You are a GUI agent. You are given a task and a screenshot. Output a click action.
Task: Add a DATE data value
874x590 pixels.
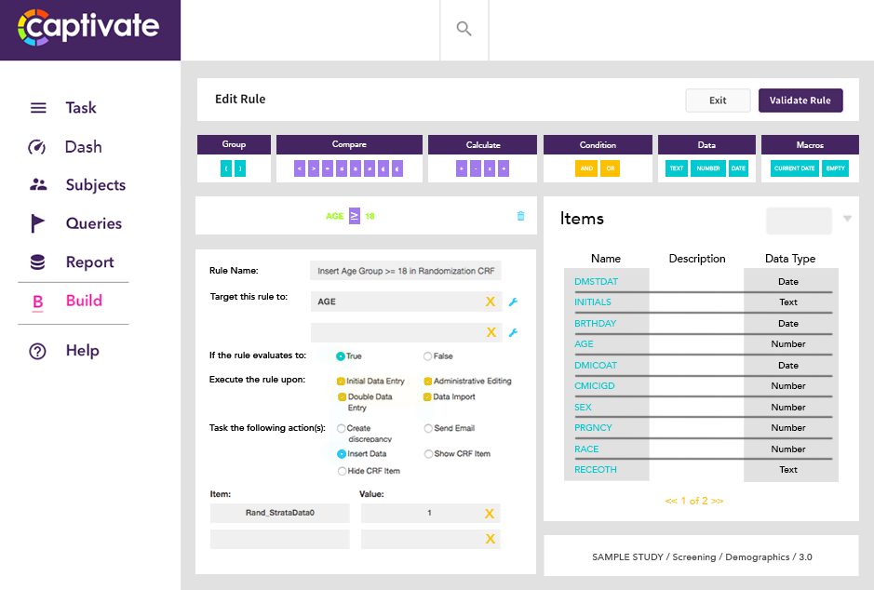coord(738,168)
